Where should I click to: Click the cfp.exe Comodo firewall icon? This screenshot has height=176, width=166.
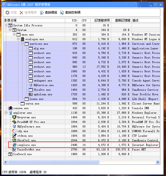[14, 131]
